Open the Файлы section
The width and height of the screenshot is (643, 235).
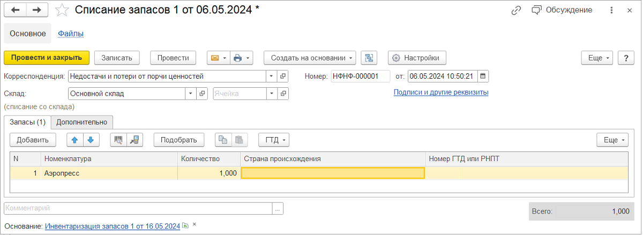(x=70, y=33)
